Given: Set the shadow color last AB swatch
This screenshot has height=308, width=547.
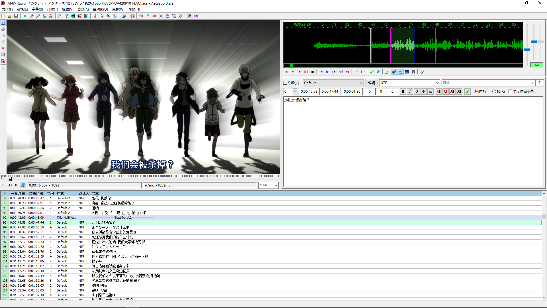Looking at the screenshot, I should (459, 92).
